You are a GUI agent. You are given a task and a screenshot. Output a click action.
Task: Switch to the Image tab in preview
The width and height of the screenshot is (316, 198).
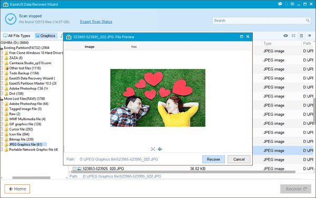(90, 47)
